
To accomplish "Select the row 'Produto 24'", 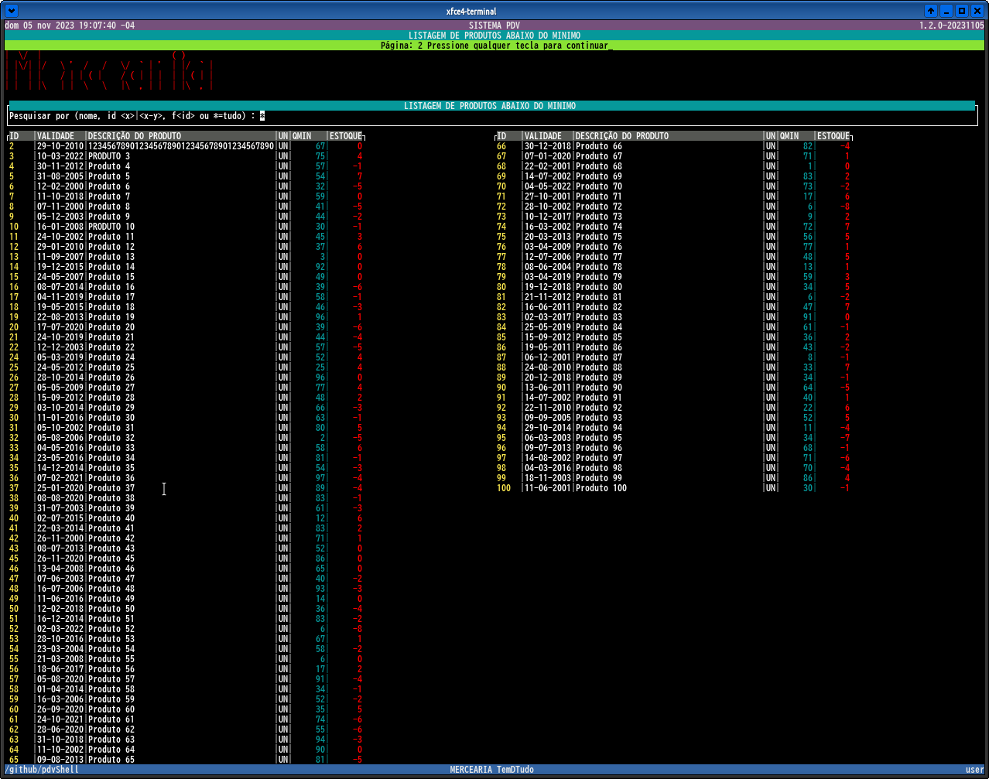I will click(x=186, y=357).
